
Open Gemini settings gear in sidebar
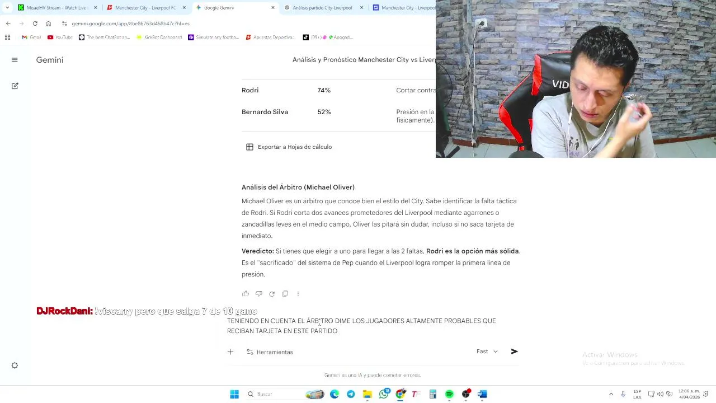[15, 365]
